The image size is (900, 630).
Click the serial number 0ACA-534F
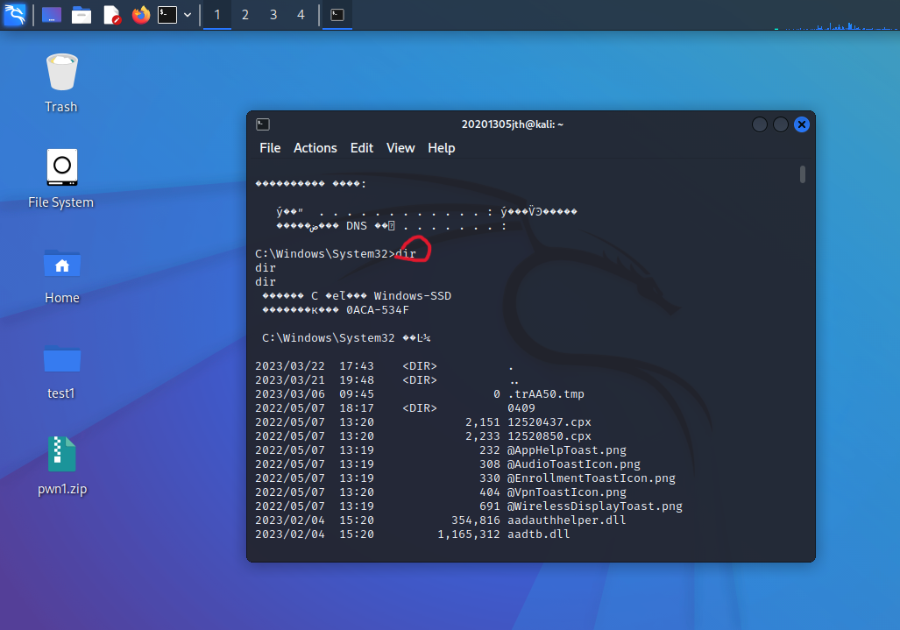point(378,310)
